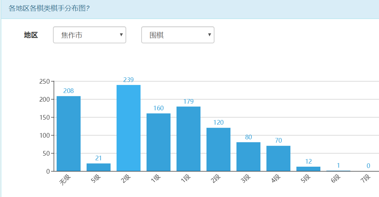Click the 250 y-axis tick label

44,81
